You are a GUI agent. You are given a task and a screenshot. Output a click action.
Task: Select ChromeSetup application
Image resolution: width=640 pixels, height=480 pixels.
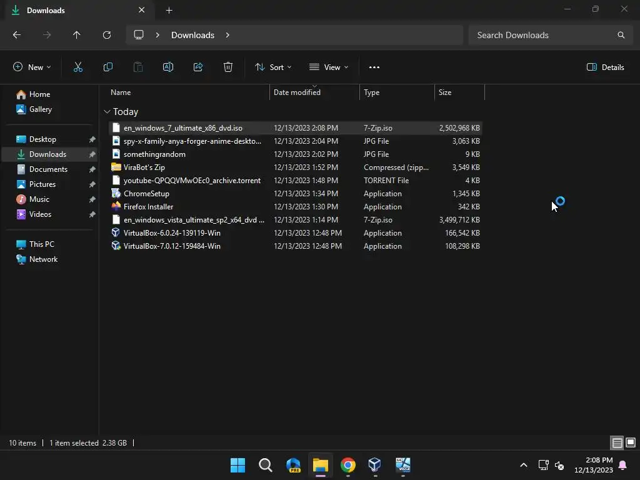296,194
